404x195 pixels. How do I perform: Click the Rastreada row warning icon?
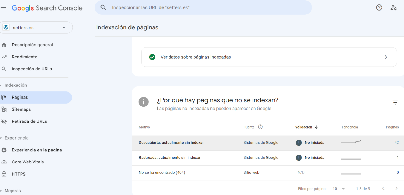point(299,158)
